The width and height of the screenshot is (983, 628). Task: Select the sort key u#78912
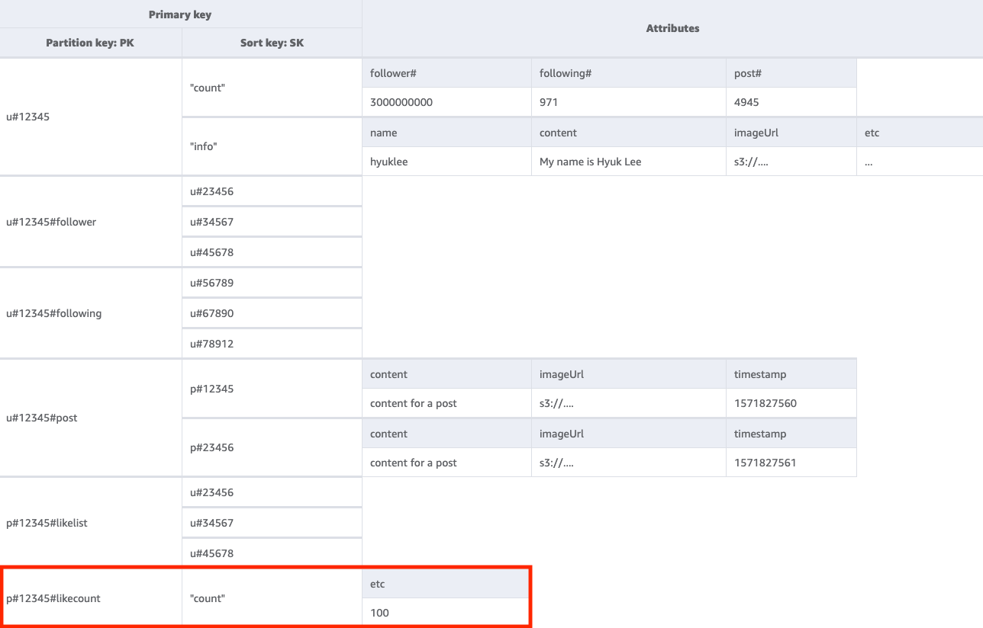(x=212, y=344)
